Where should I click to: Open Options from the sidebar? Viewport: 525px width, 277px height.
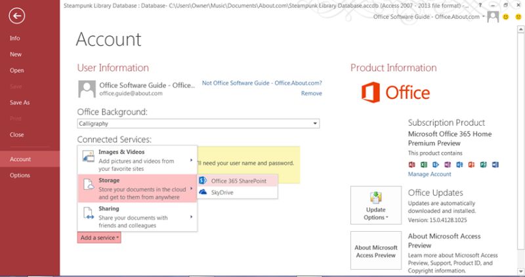[x=20, y=175]
